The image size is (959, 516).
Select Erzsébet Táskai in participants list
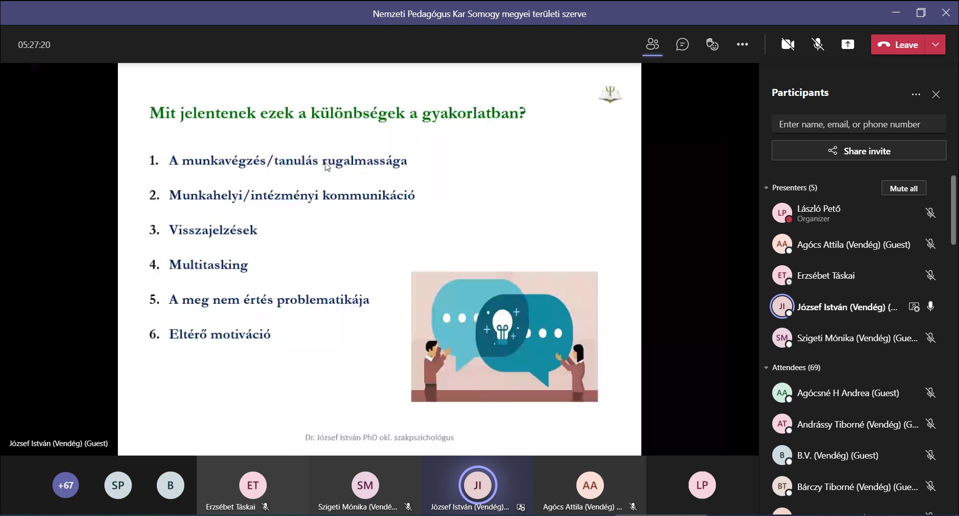pos(825,276)
